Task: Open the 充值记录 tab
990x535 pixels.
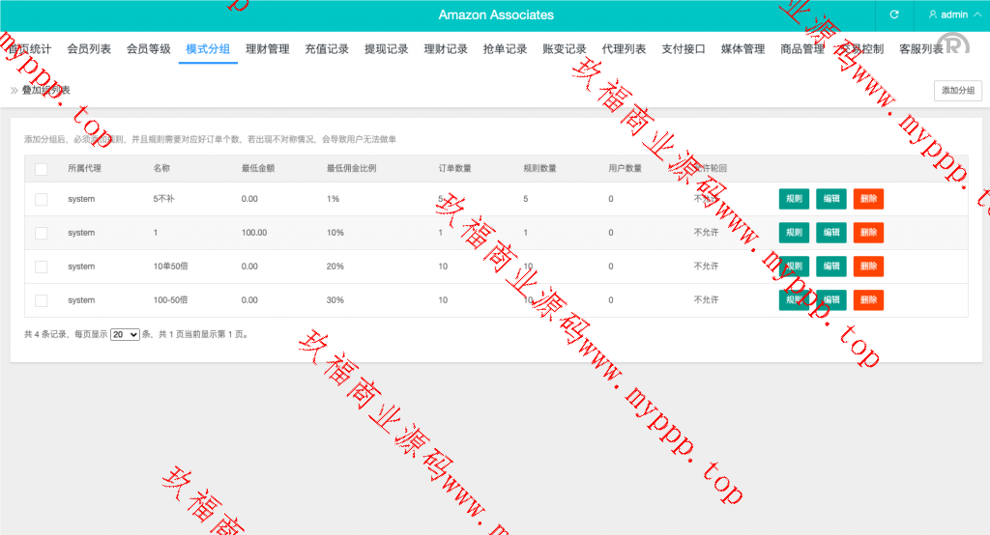Action: tap(327, 49)
